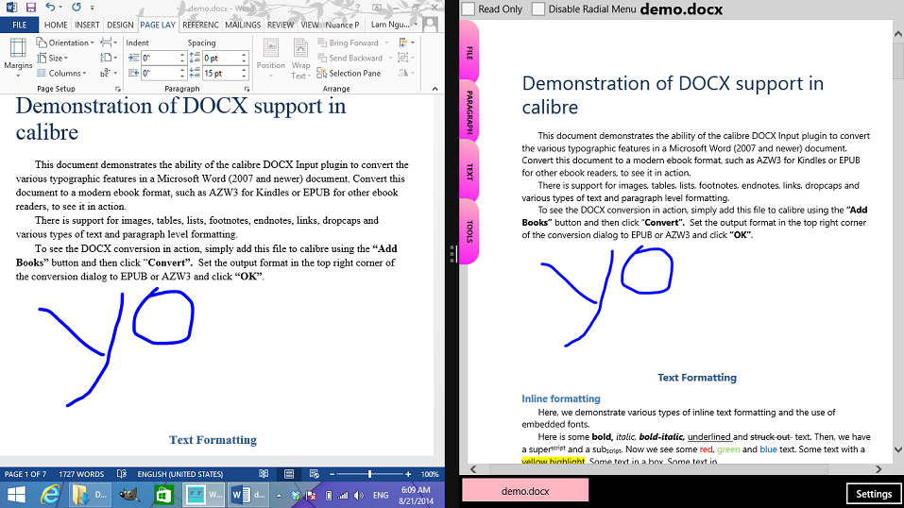Click the Group objects icon

(406, 58)
